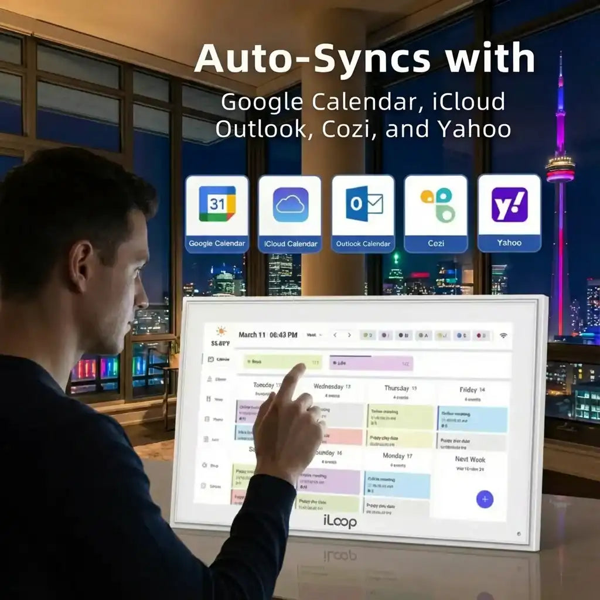Click the next-week right chevron

coord(350,334)
